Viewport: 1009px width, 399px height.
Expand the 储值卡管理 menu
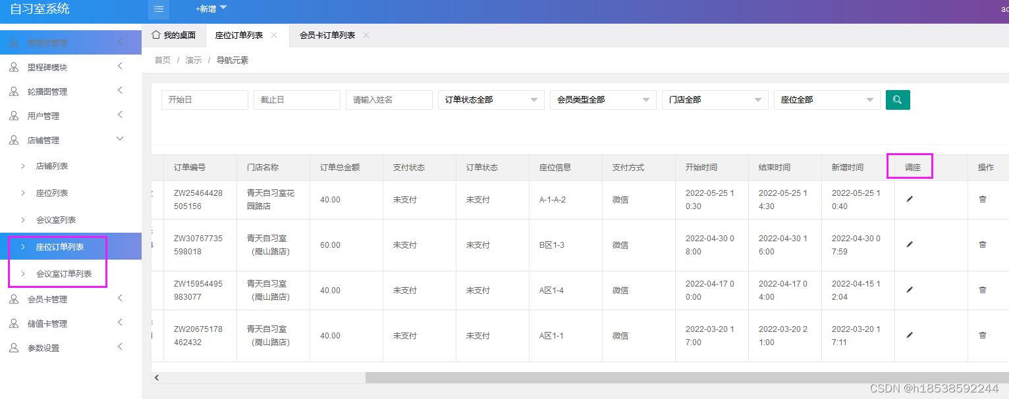[120, 322]
